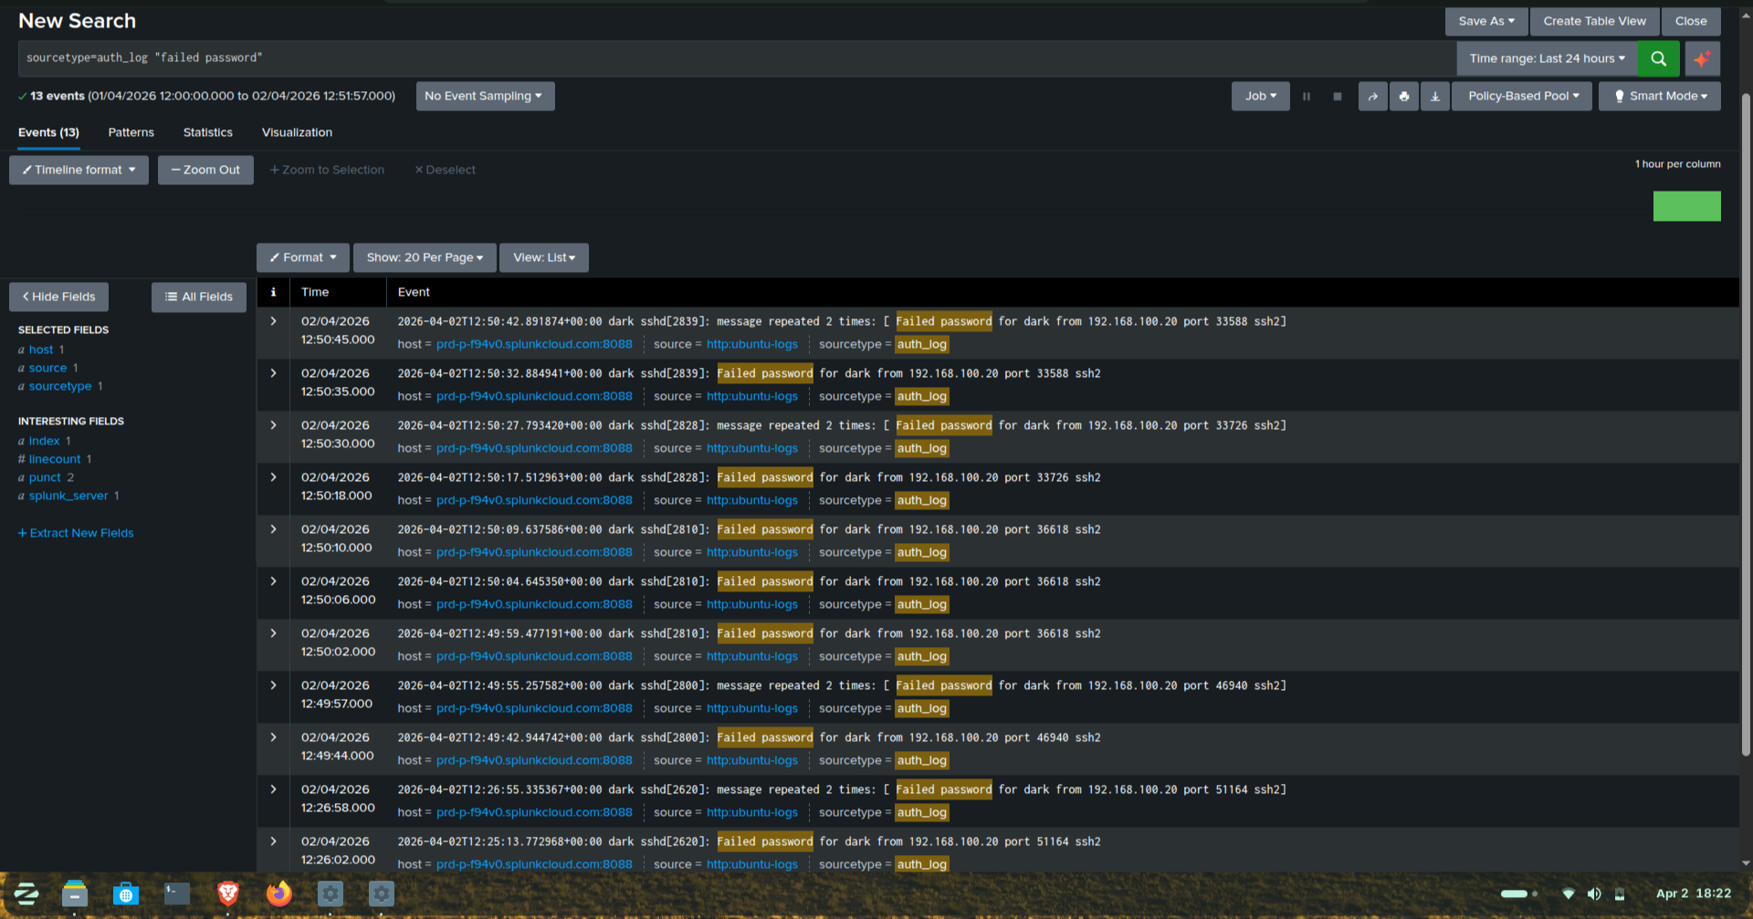Open the Timeline format dropdown
The height and width of the screenshot is (919, 1753).
79,170
